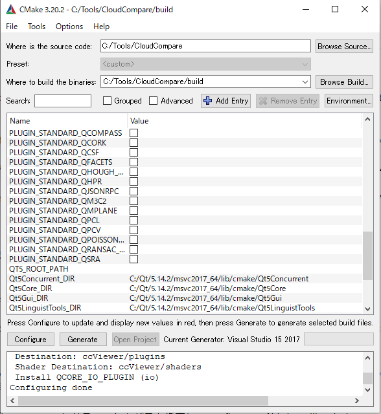Screen dimensions: 381x414
Task: Select the Qt5Concurrent_DIR entry name
Action: 41,279
